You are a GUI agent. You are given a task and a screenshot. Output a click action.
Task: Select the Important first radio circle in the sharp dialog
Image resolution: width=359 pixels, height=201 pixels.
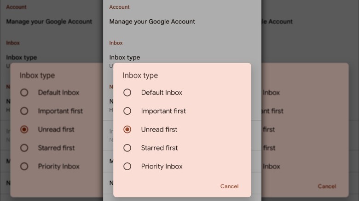pyautogui.click(x=127, y=111)
